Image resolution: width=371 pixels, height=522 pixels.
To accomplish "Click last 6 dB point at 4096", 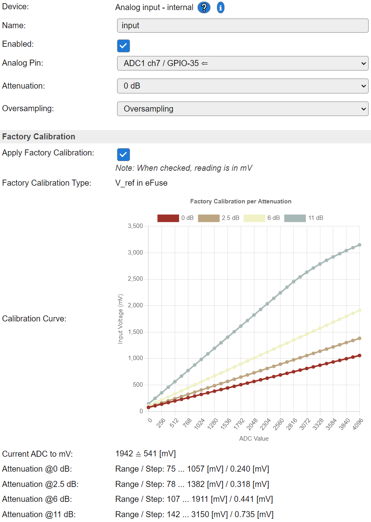I will [359, 310].
